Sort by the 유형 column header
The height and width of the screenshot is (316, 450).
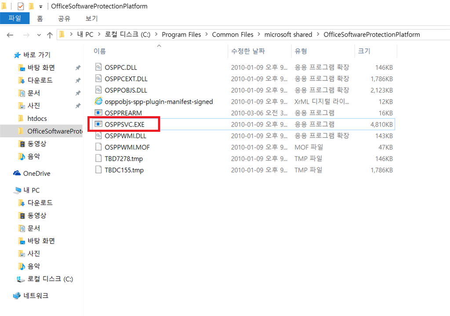(301, 51)
